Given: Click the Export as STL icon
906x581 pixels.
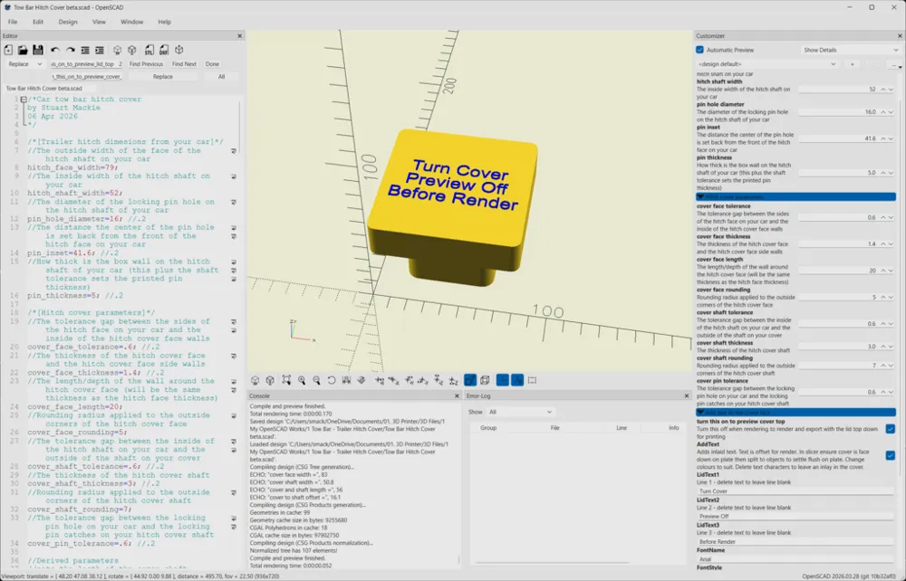Looking at the screenshot, I should 149,50.
